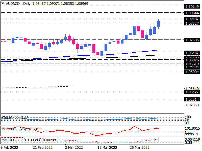Click the 1.05004 price level label

(x=193, y=71)
